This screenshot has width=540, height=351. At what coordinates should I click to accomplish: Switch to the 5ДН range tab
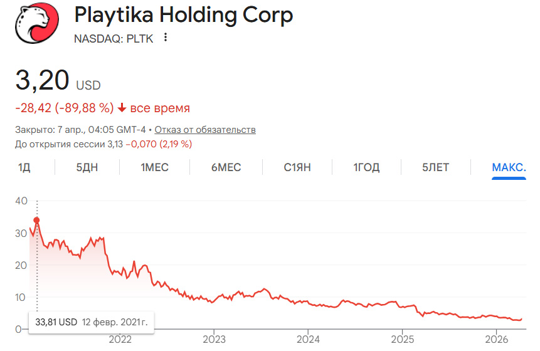(87, 167)
